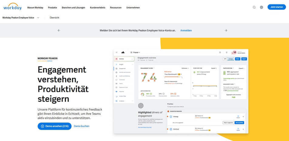
Task: Open the globe language selector icon
Action: pyautogui.click(x=261, y=7)
